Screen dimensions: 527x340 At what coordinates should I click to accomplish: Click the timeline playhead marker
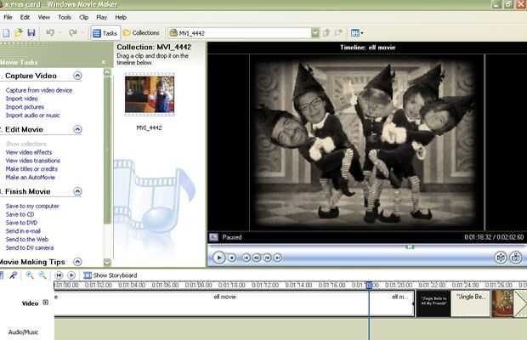coord(369,286)
